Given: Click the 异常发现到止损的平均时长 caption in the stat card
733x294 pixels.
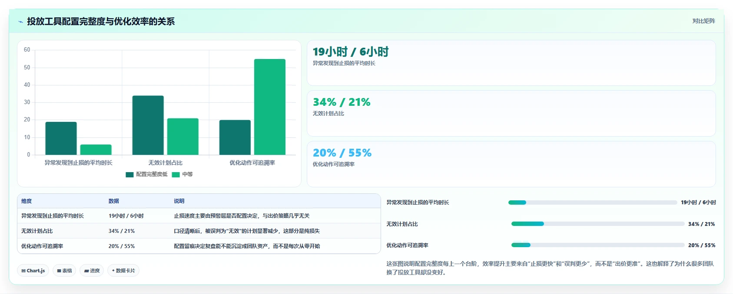Looking at the screenshot, I should tap(344, 63).
